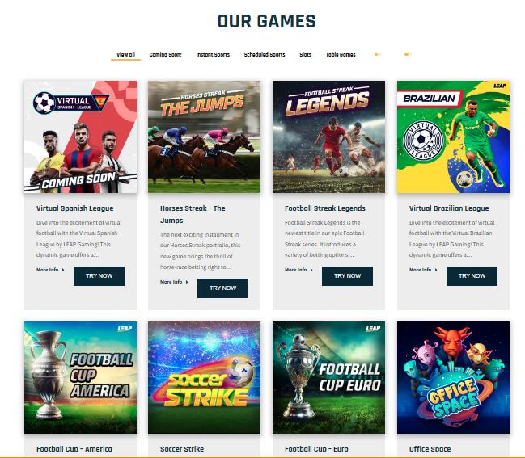Show the Slots games tab

(305, 54)
